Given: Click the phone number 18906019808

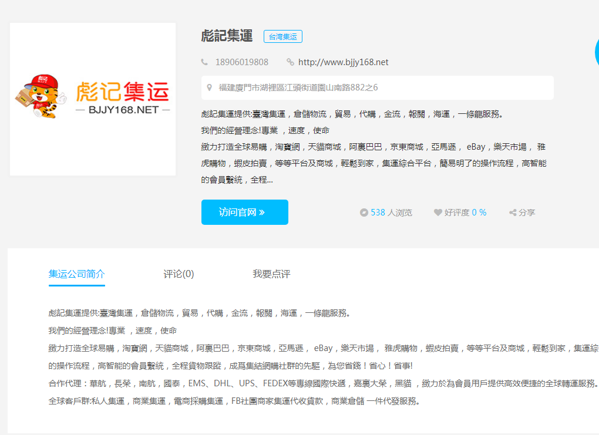Looking at the screenshot, I should point(242,62).
